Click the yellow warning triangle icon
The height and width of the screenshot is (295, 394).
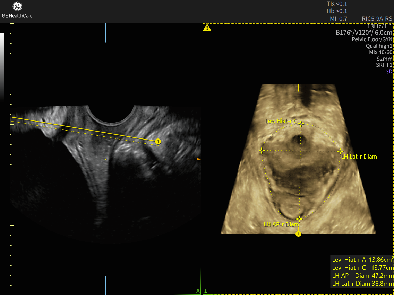(x=207, y=28)
